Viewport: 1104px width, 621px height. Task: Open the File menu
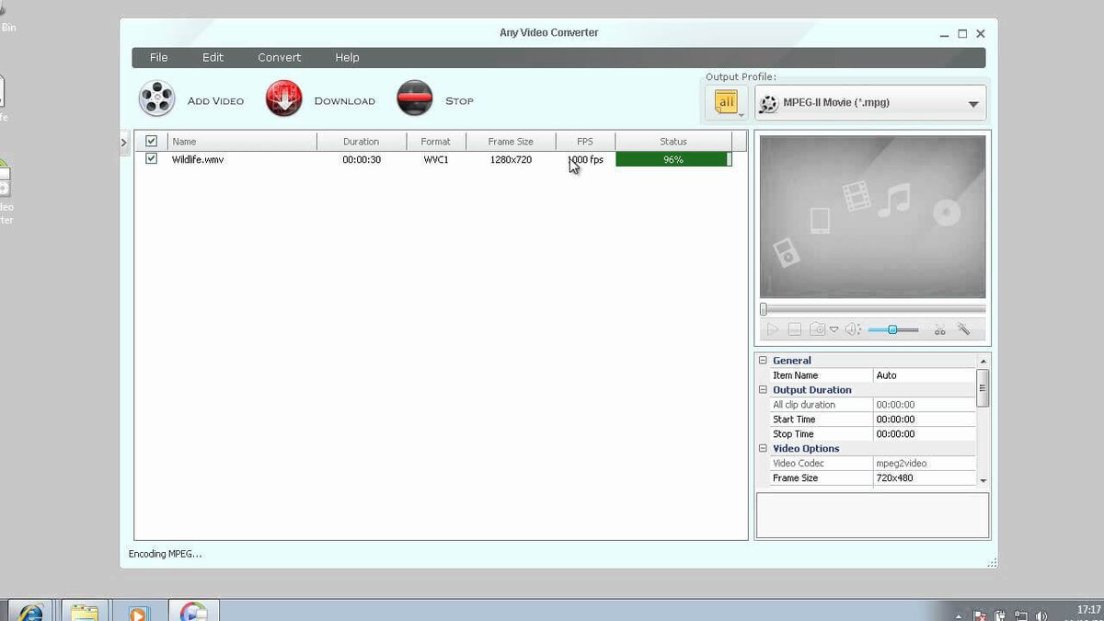tap(159, 57)
